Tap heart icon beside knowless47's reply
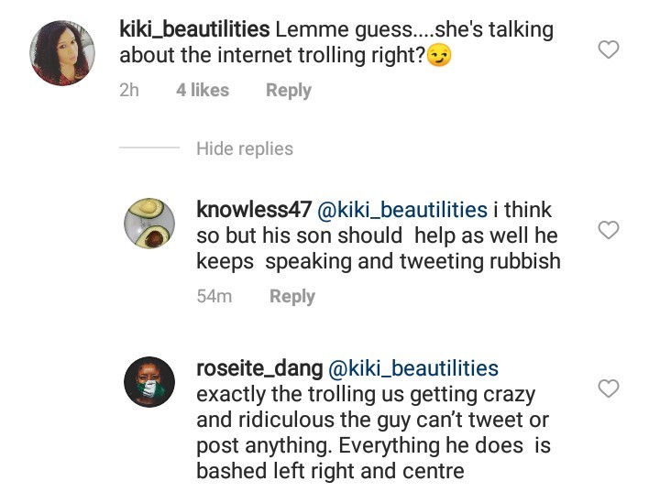The height and width of the screenshot is (492, 660). point(609,230)
